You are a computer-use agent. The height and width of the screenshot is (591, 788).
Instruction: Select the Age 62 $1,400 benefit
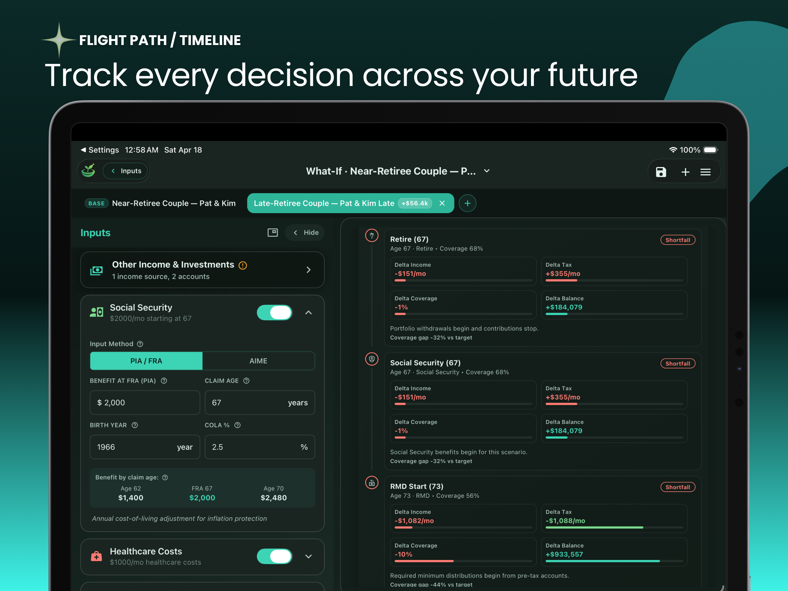tap(131, 493)
